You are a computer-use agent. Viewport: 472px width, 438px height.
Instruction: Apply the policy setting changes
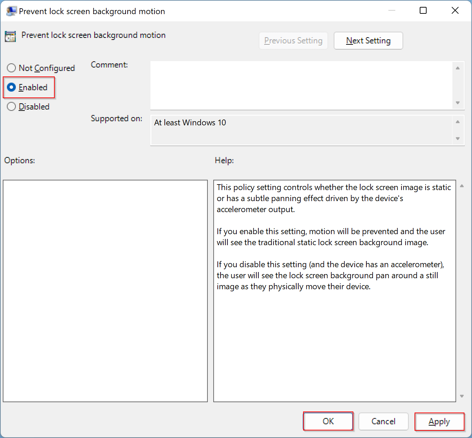[x=439, y=421]
